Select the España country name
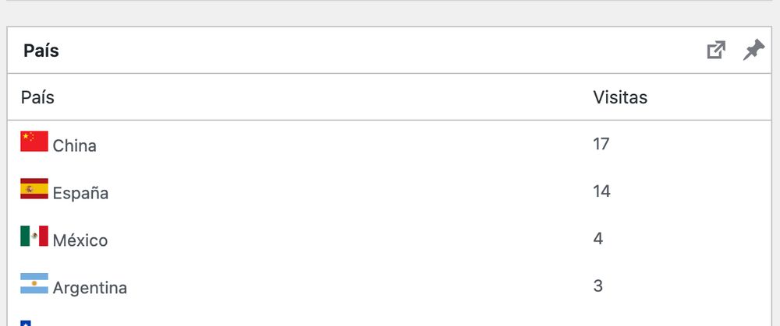 [80, 192]
